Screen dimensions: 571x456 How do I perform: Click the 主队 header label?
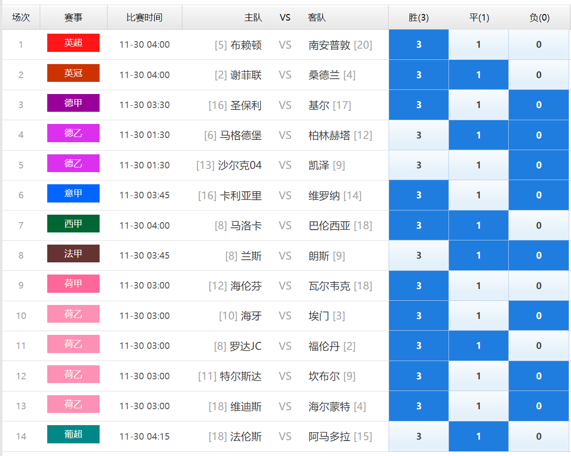(253, 18)
